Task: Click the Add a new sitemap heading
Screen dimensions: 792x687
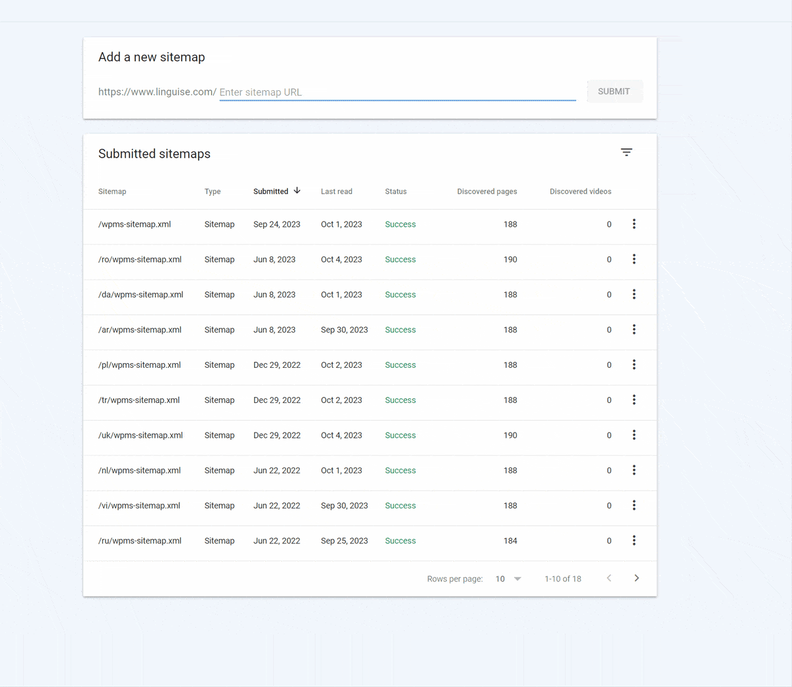Action: (x=152, y=57)
